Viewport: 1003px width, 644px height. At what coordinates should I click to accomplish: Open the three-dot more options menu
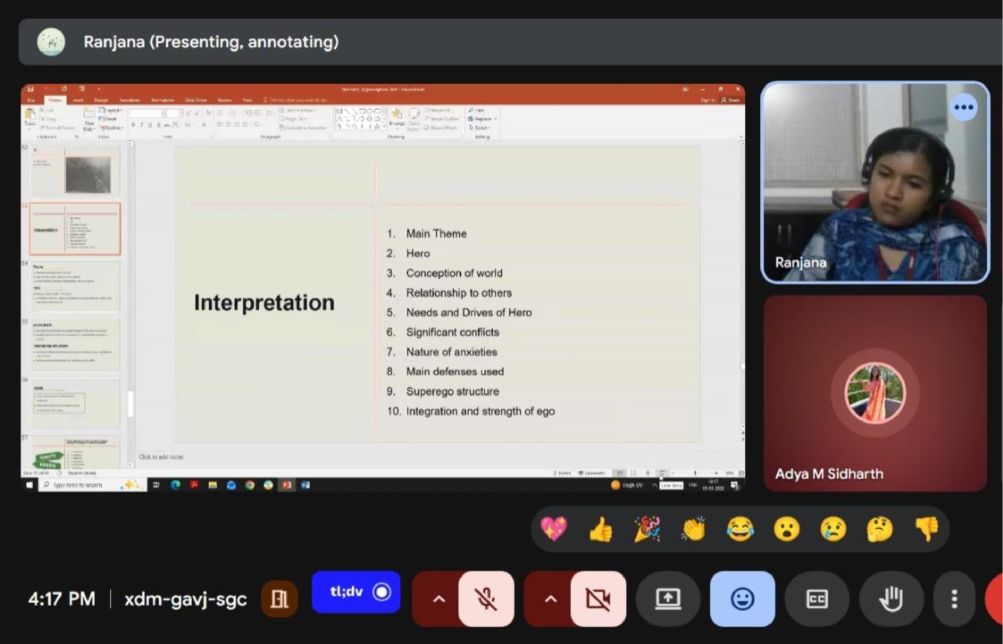pos(954,599)
